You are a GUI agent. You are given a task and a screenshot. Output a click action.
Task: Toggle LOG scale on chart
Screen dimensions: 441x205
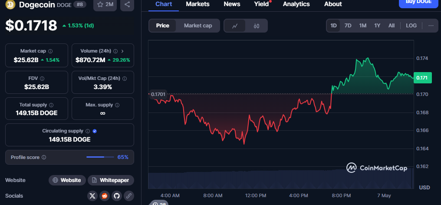coord(411,26)
